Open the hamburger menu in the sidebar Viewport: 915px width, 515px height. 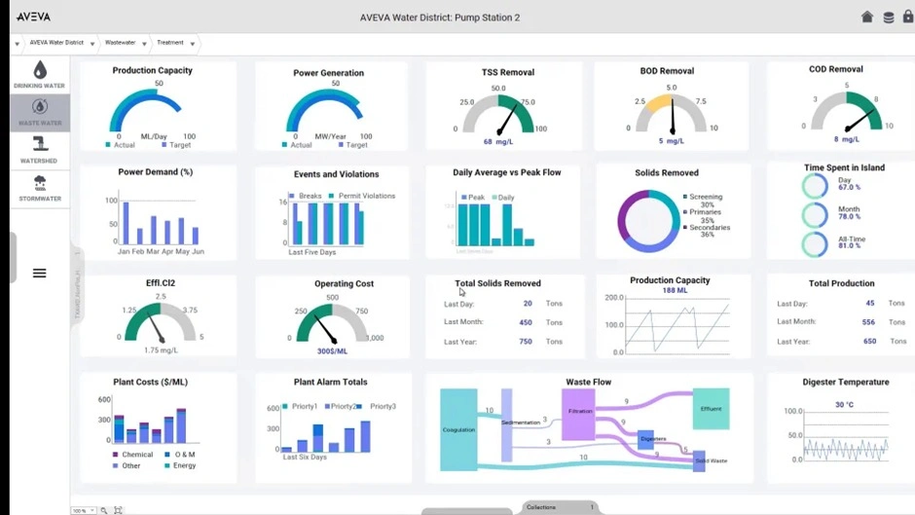pos(39,274)
